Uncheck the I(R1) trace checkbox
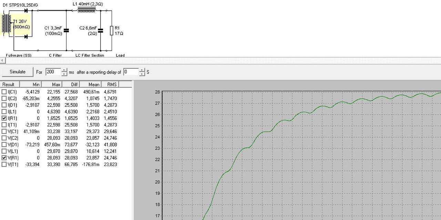Image resolution: width=441 pixels, height=220 pixels. coord(4,118)
